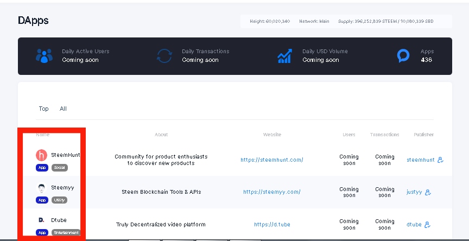Screen dimensions: 469x241
Task: Click Coming soon under Daily Transactions
Action: 200,60
